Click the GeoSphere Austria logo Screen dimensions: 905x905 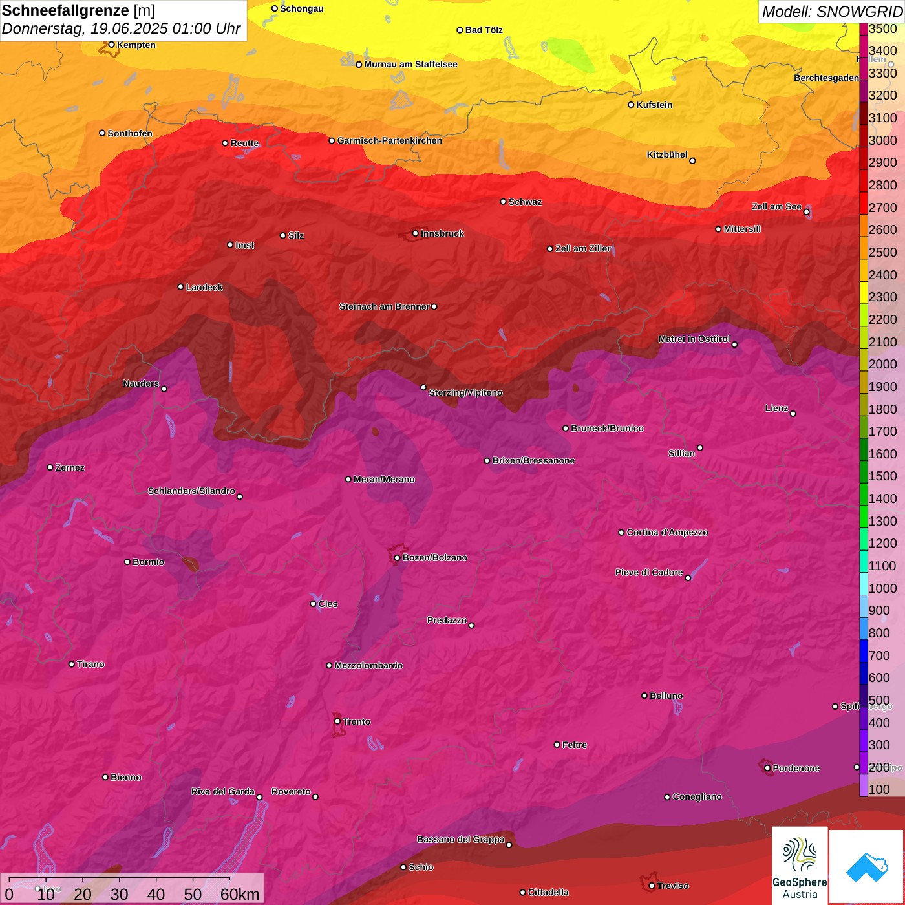[x=800, y=866]
